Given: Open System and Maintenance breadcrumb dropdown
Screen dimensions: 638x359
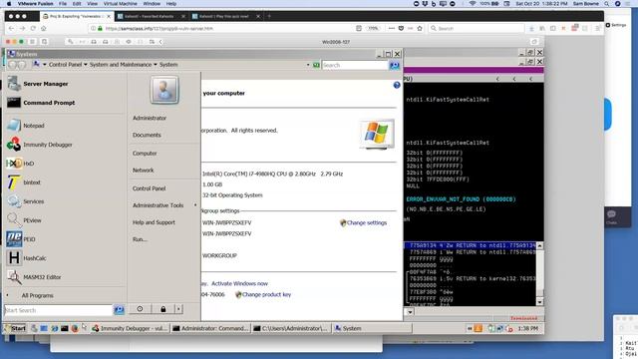Looking at the screenshot, I should (x=156, y=65).
